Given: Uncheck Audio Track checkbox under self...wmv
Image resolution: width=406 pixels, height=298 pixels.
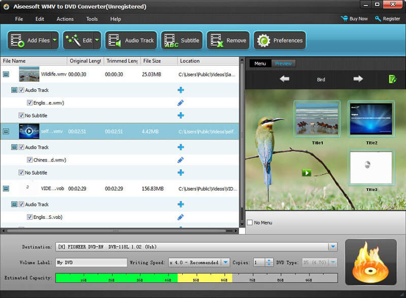Looking at the screenshot, I should pos(21,147).
